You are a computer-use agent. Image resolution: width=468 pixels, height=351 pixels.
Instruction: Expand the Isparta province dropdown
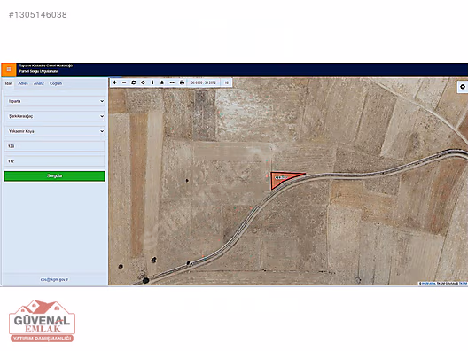[55, 101]
